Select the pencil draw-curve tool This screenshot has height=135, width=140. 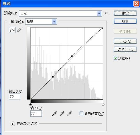click(x=19, y=30)
